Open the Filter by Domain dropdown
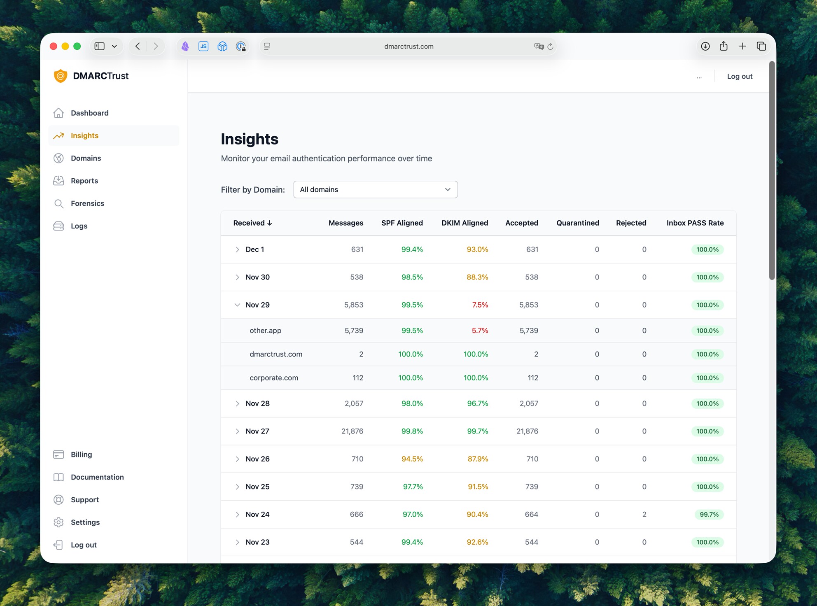 [x=375, y=189]
